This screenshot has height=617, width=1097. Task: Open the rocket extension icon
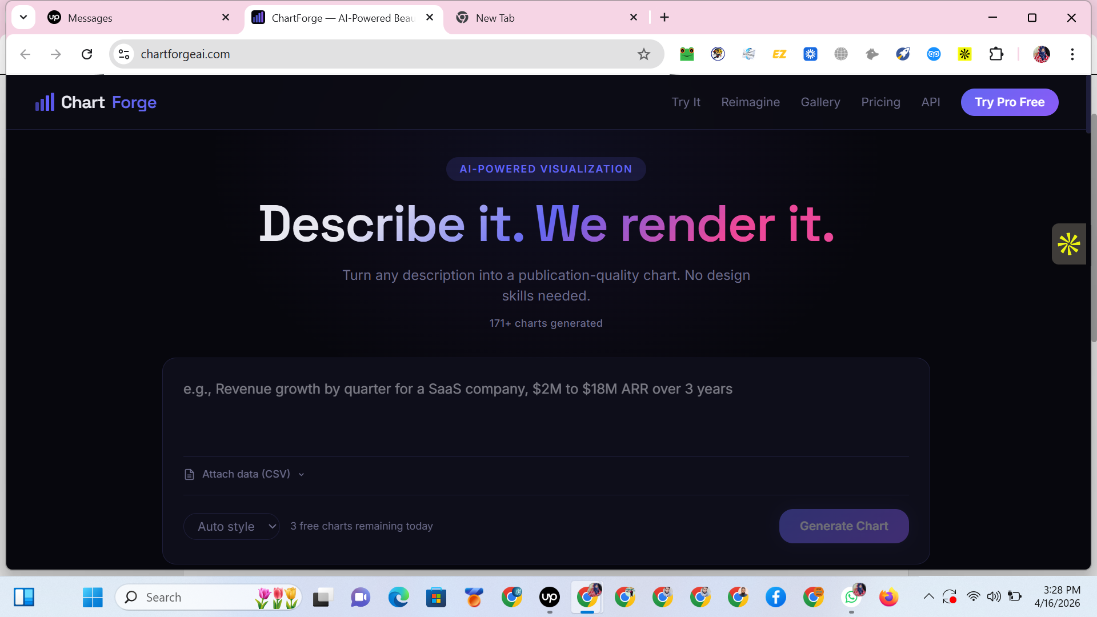(903, 54)
